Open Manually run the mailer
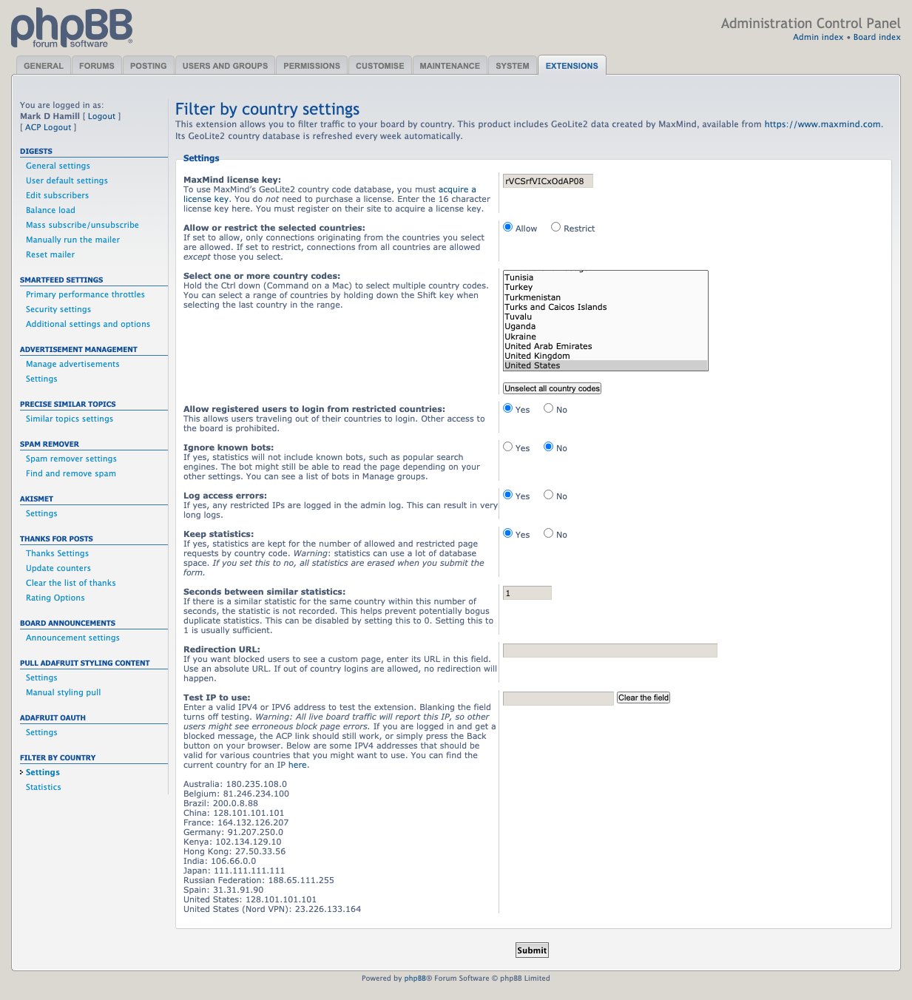Image resolution: width=912 pixels, height=1000 pixels. click(72, 240)
